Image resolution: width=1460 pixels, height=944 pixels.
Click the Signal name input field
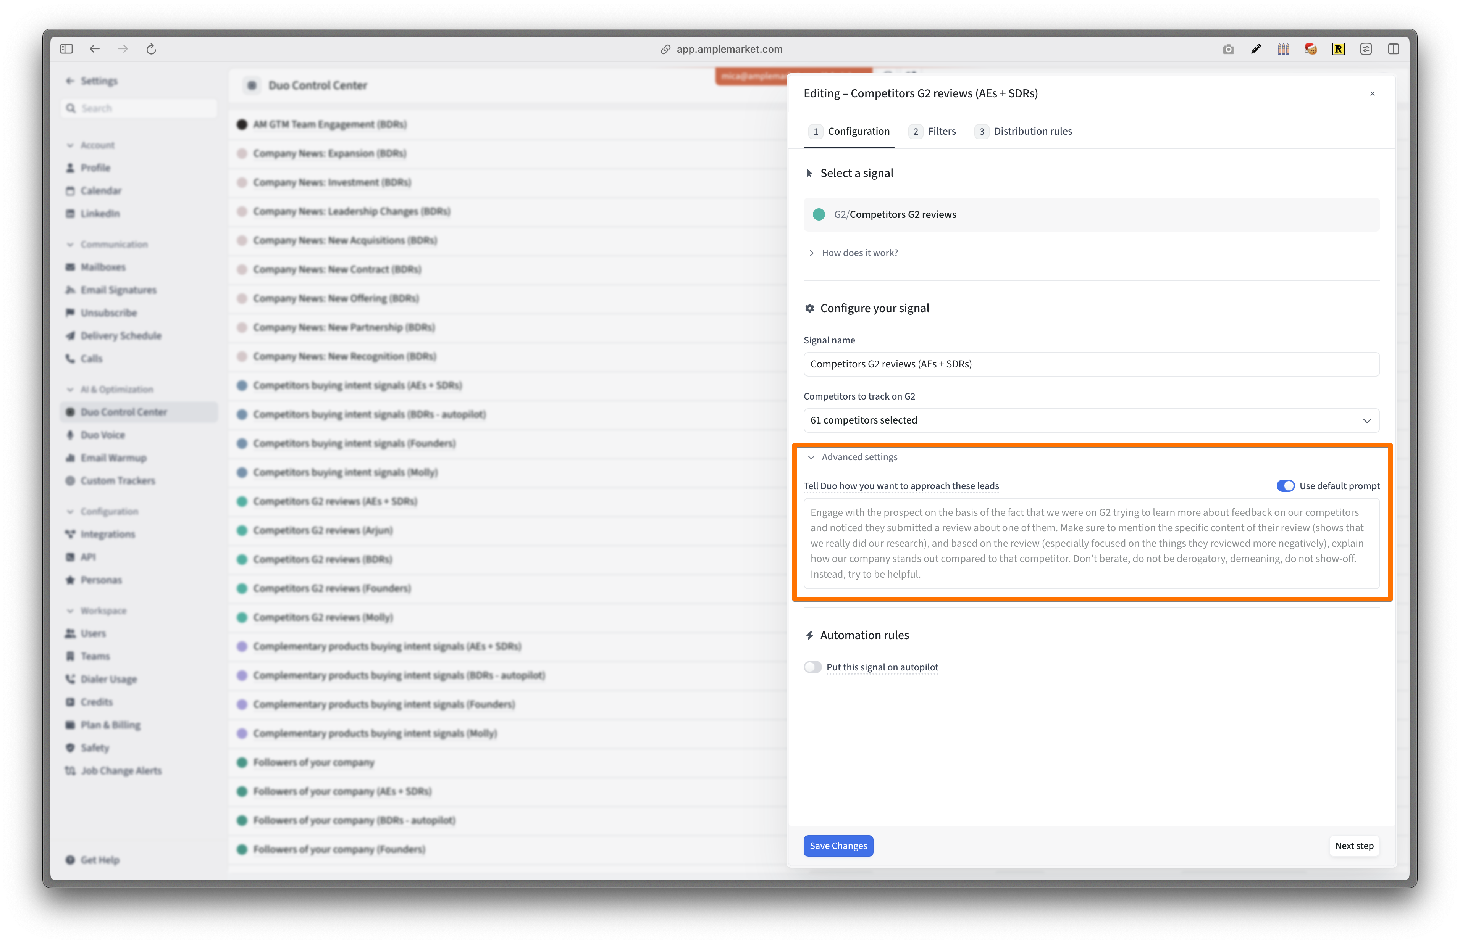(x=1091, y=364)
